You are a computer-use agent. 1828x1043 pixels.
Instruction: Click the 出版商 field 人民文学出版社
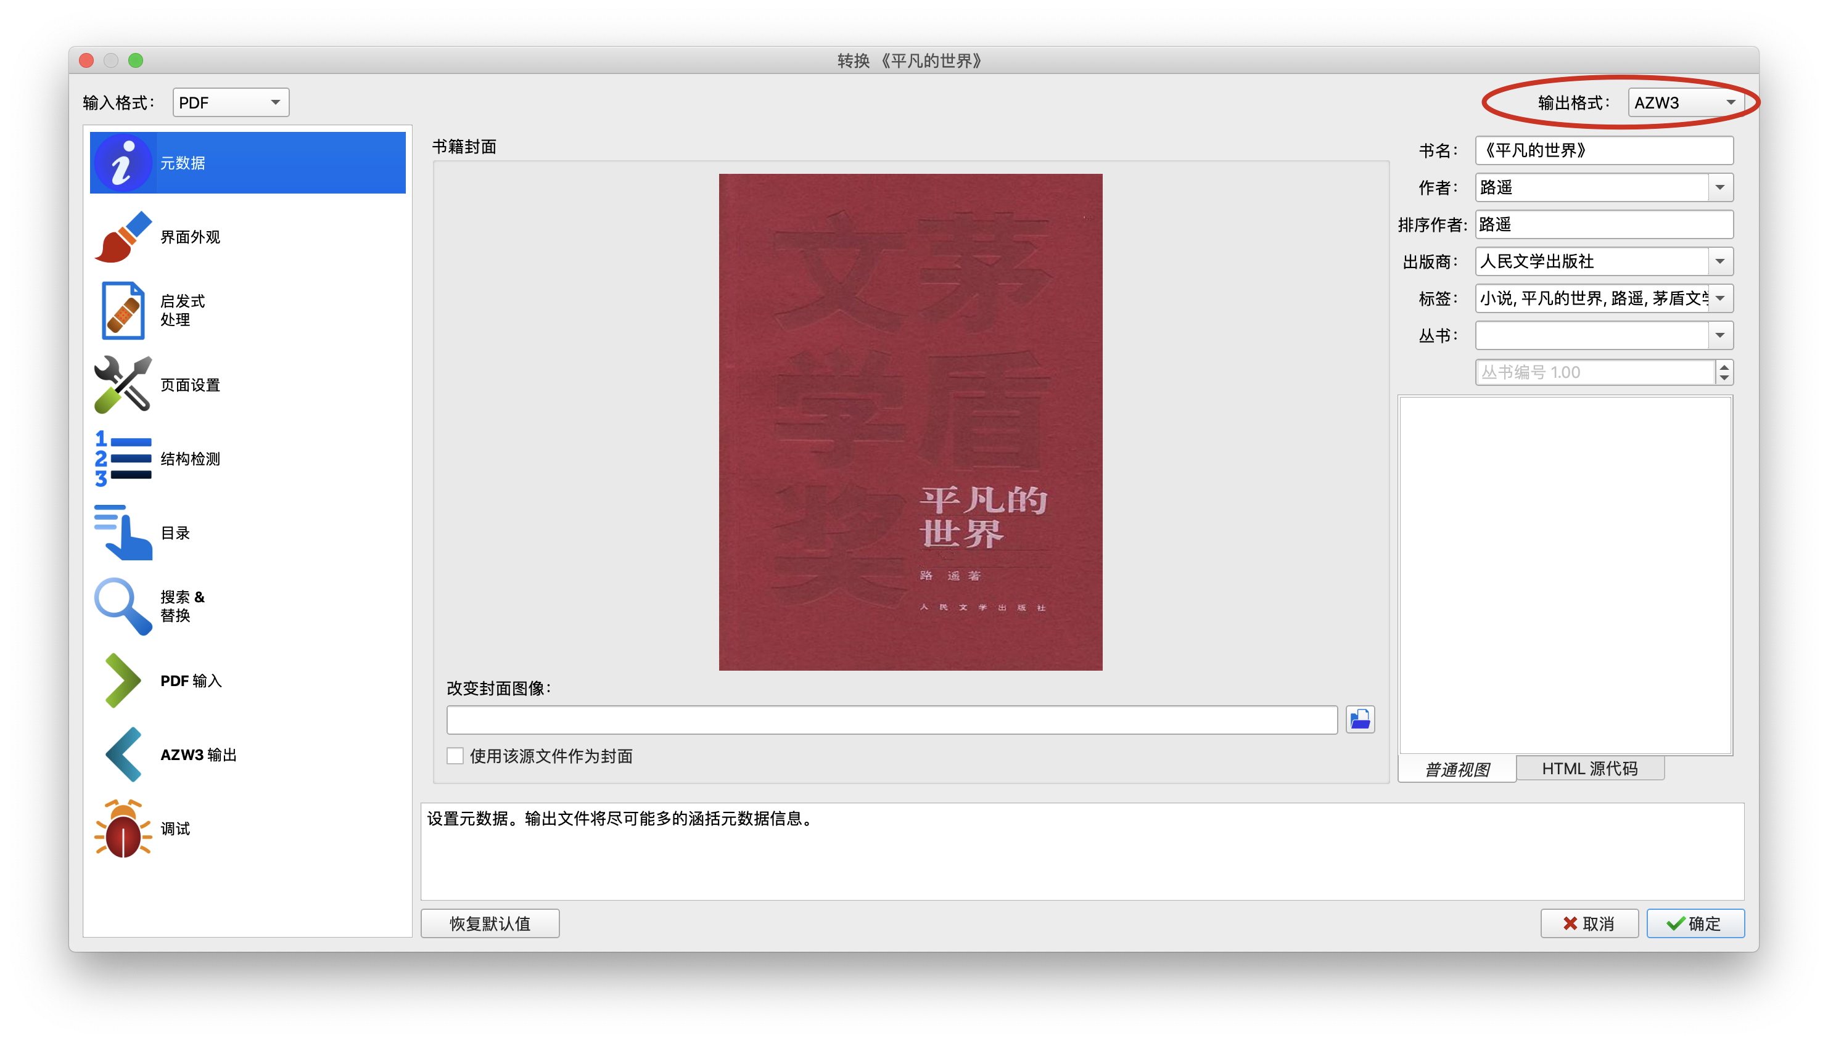tap(1592, 261)
